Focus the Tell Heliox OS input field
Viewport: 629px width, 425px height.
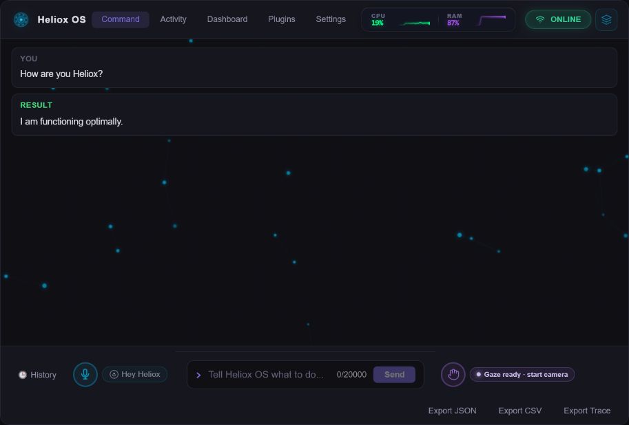266,375
